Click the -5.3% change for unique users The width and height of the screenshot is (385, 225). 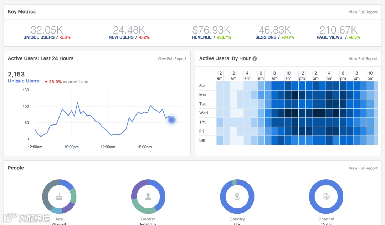[x=65, y=37]
